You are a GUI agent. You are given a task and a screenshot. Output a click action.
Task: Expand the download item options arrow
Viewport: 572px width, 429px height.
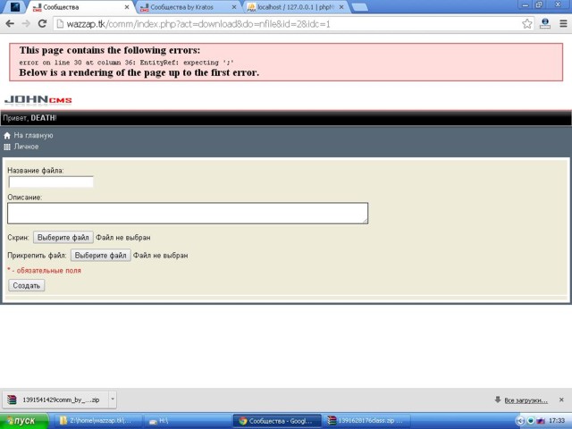pyautogui.click(x=113, y=400)
